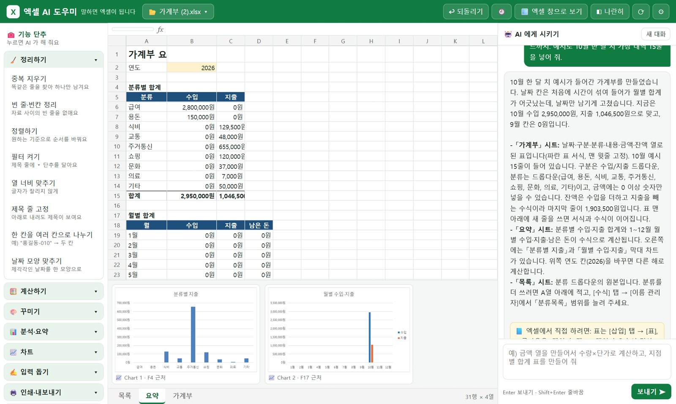Expand the 꾸미기 section
676x404 pixels.
pos(54,311)
